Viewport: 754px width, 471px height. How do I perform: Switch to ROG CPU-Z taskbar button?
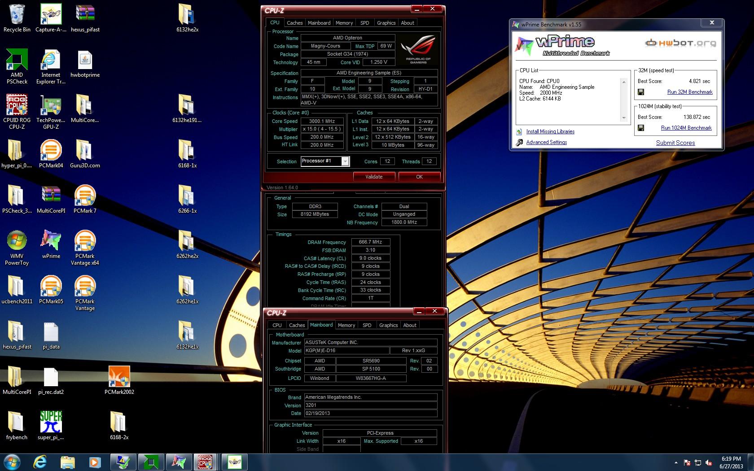click(205, 462)
